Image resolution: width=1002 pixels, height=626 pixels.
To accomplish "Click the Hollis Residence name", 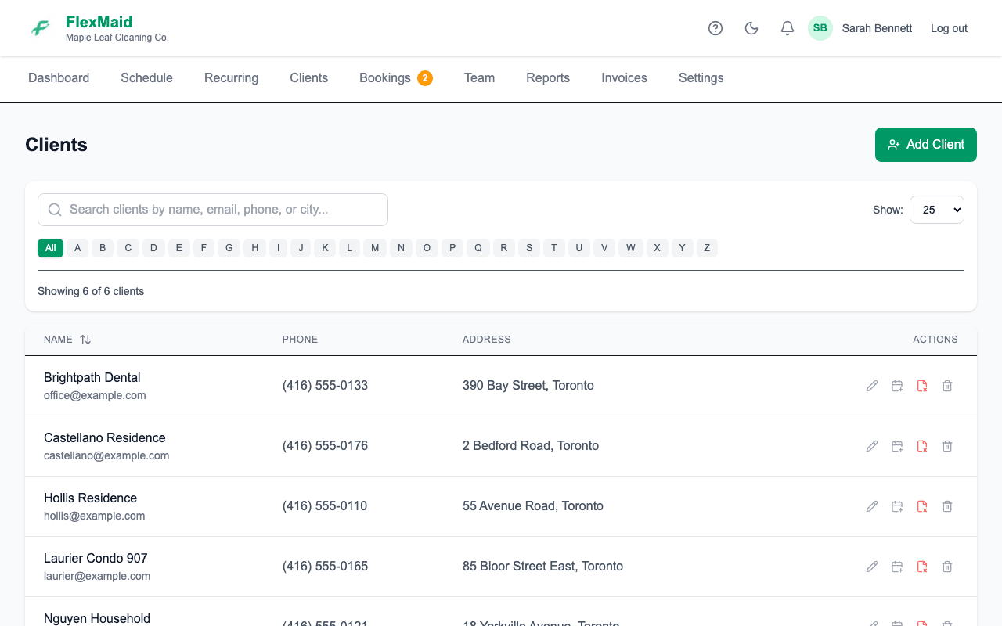I will (90, 498).
